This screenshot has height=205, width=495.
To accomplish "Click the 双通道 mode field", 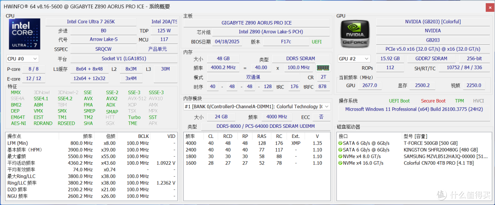I will pos(253,77).
